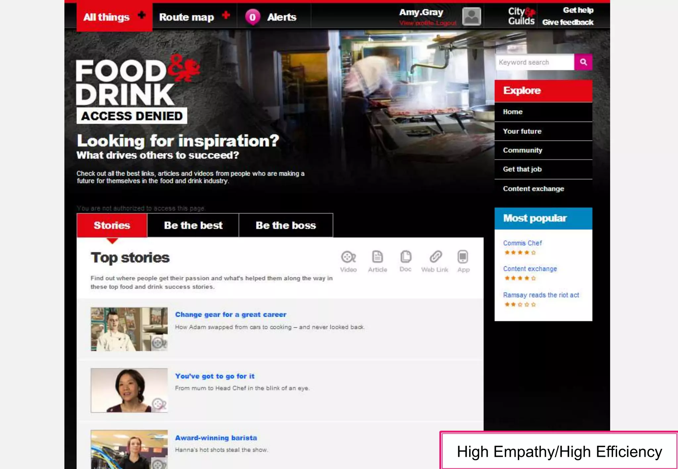The width and height of the screenshot is (678, 469).
Task: Open the Alerts counter badge
Action: [x=252, y=17]
